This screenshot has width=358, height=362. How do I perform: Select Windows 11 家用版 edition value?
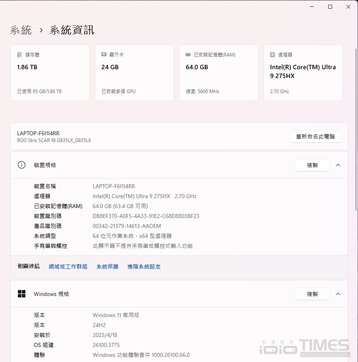[x=116, y=315]
